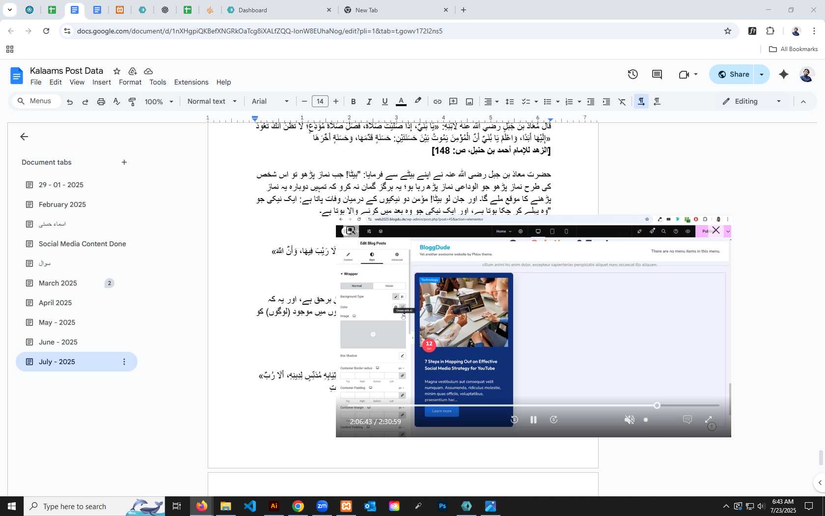Expand bulleted list options arrow

[557, 102]
